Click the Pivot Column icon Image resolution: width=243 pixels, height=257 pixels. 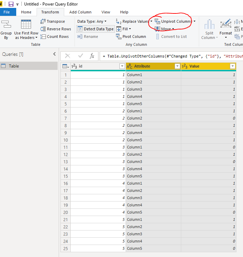[118, 37]
